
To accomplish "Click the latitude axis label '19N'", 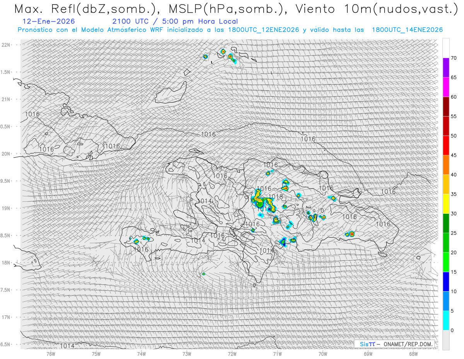I will pyautogui.click(x=6, y=208).
